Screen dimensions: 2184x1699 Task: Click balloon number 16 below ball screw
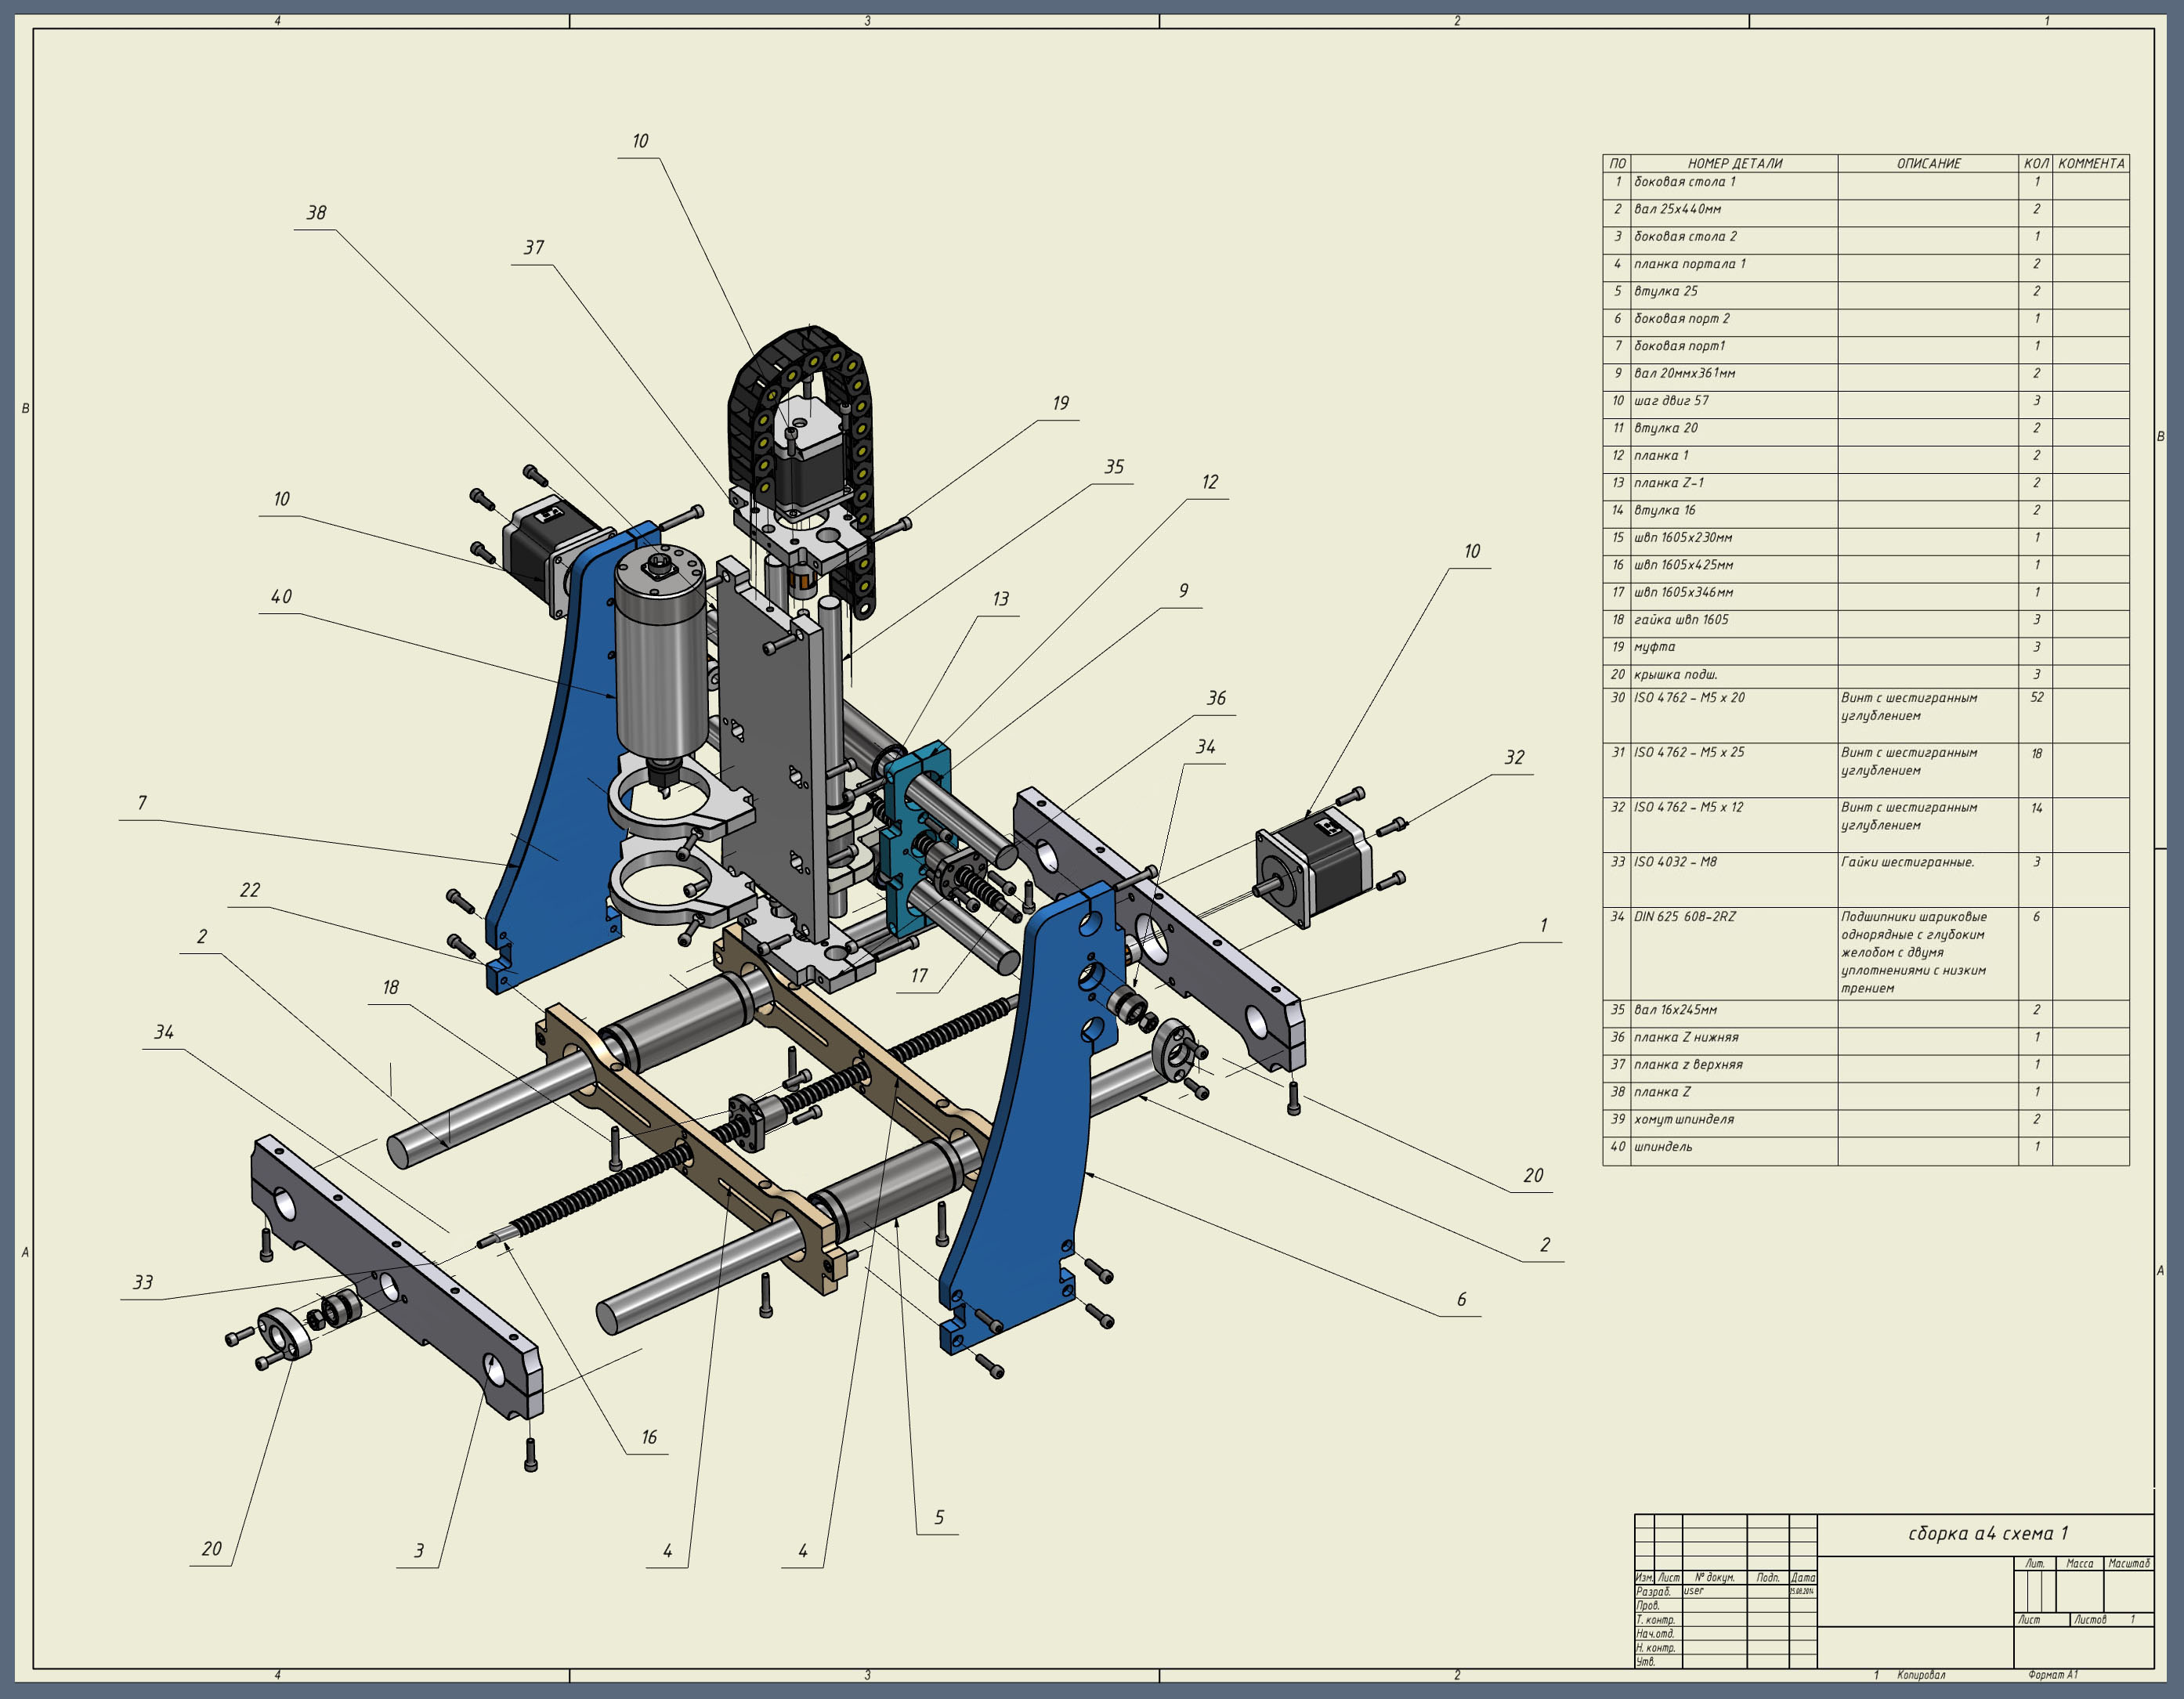649,1438
